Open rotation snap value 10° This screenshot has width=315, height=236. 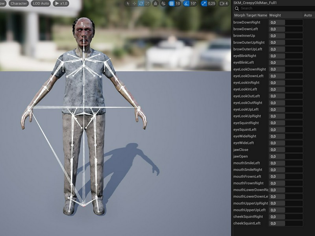(x=193, y=4)
